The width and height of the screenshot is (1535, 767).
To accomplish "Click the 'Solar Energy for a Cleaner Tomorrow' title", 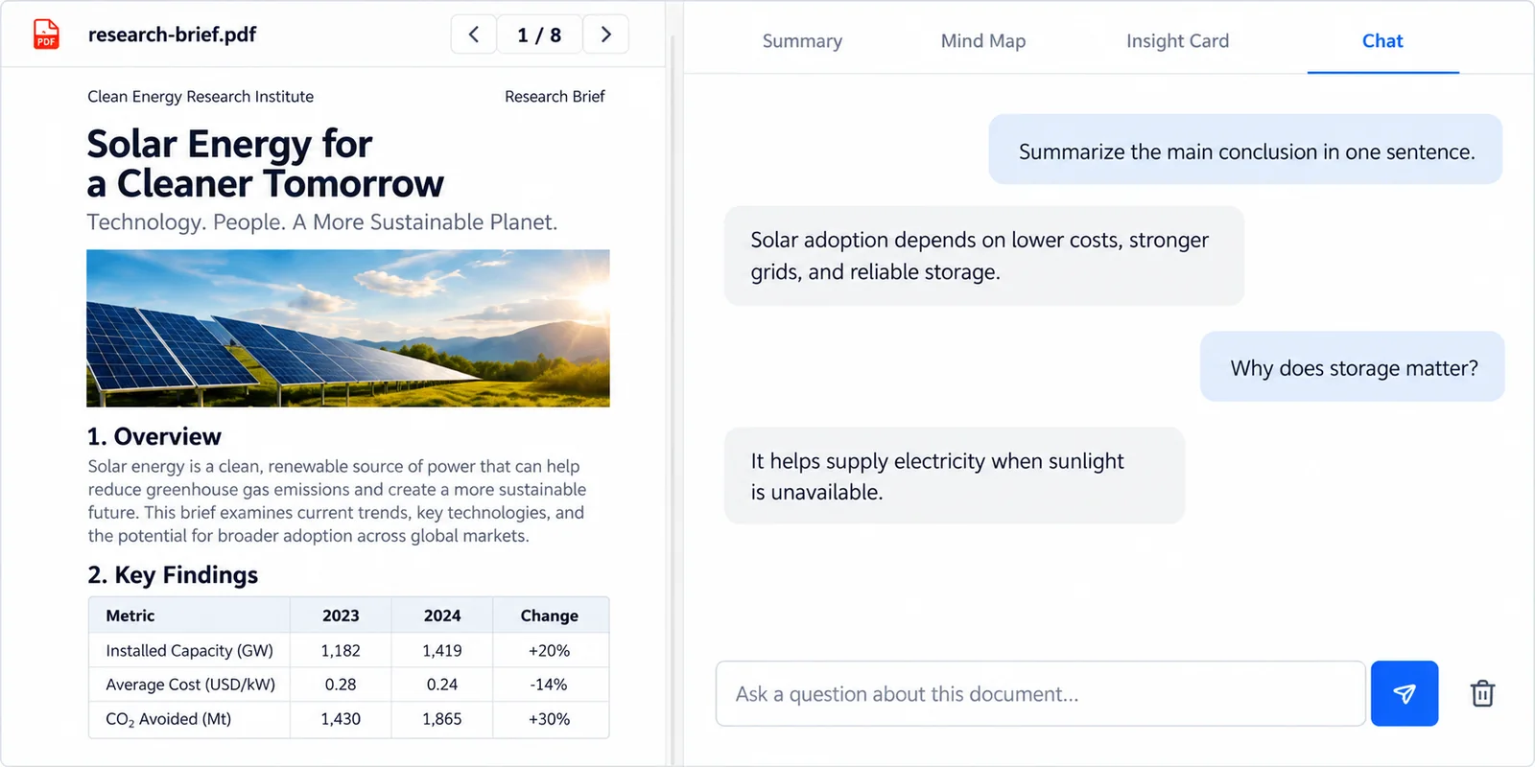I will pos(266,164).
